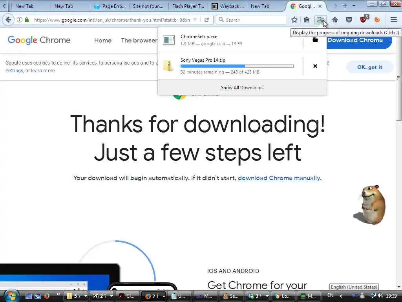Click the network tray icon
402x302 pixels.
point(373,296)
